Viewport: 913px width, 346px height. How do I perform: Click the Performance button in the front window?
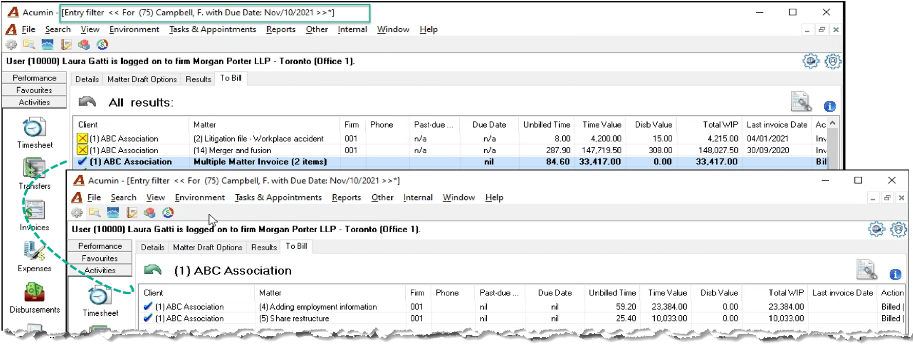(100, 246)
